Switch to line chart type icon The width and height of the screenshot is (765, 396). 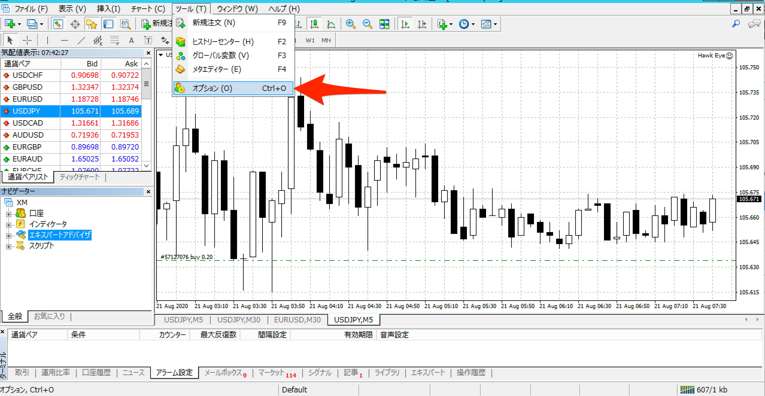[331, 24]
